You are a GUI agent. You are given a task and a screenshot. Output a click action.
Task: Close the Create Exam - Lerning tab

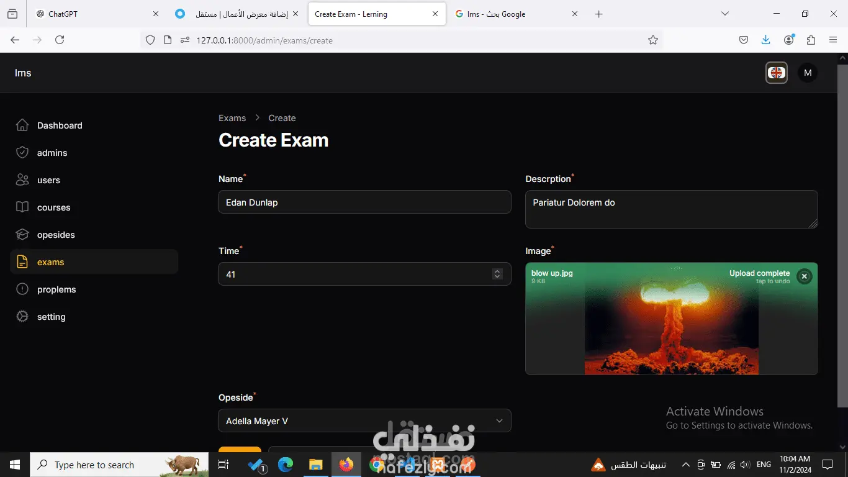[x=435, y=14]
